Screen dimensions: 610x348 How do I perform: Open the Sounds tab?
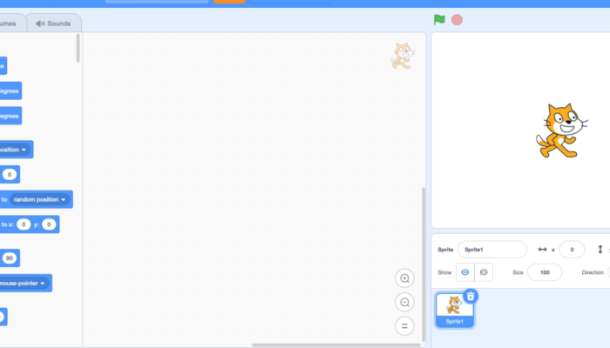click(54, 23)
